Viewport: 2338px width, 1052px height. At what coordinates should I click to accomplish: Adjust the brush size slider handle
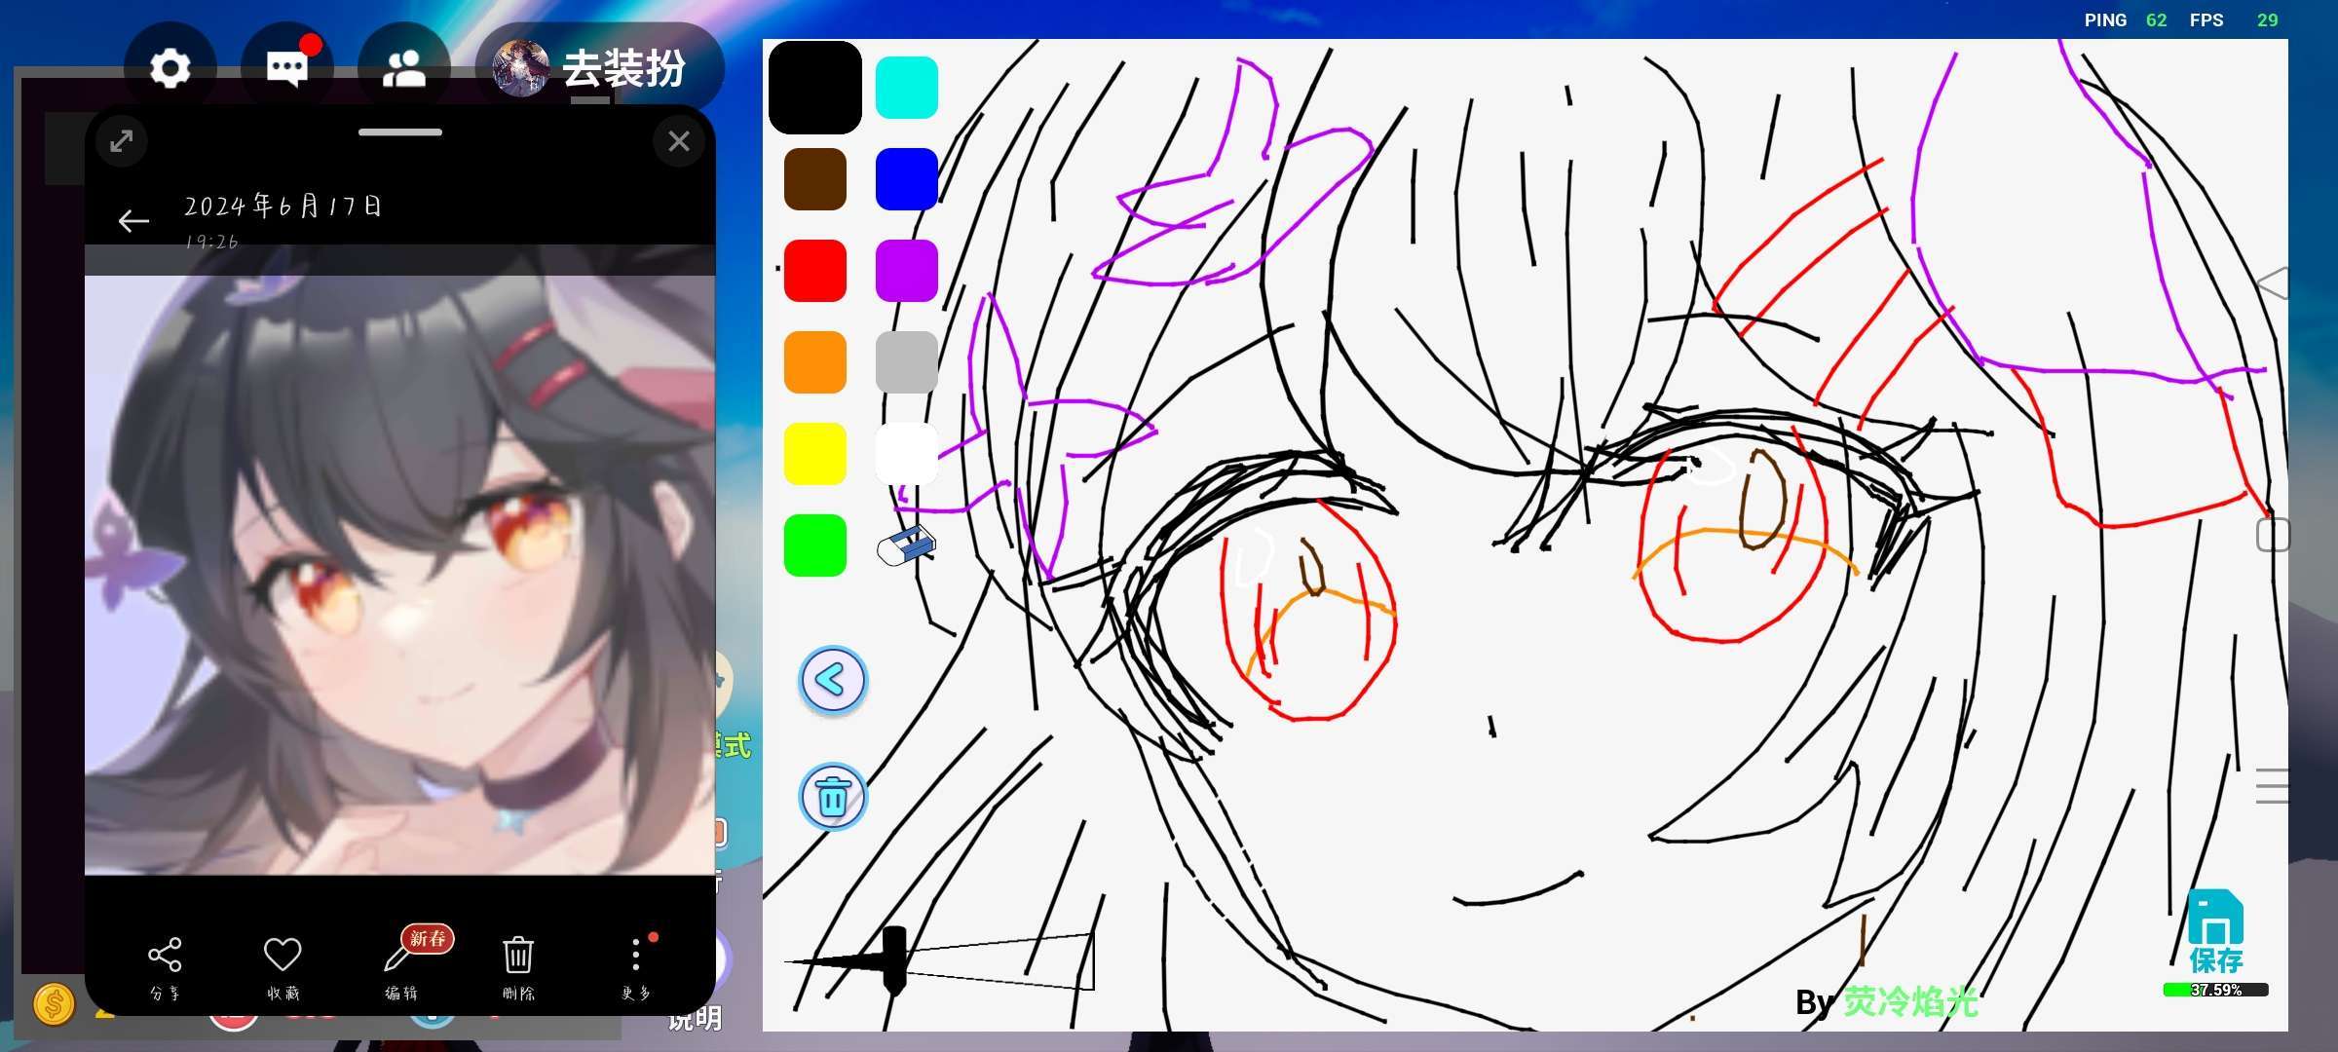click(894, 959)
